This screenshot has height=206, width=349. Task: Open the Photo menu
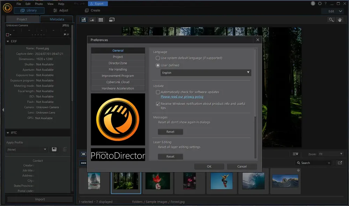pyautogui.click(x=39, y=4)
